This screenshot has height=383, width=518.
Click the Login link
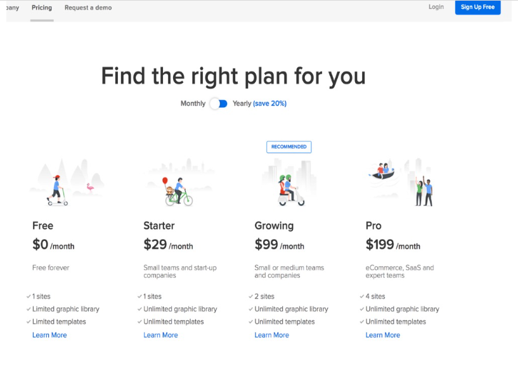(x=436, y=7)
